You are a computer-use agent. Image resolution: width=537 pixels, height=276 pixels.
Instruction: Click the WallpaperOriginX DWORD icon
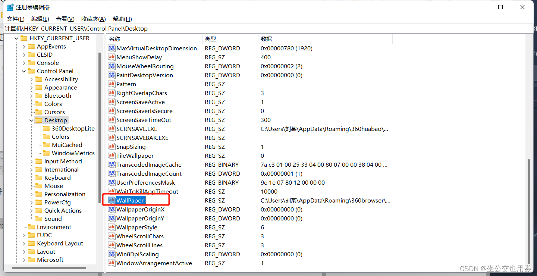click(112, 209)
